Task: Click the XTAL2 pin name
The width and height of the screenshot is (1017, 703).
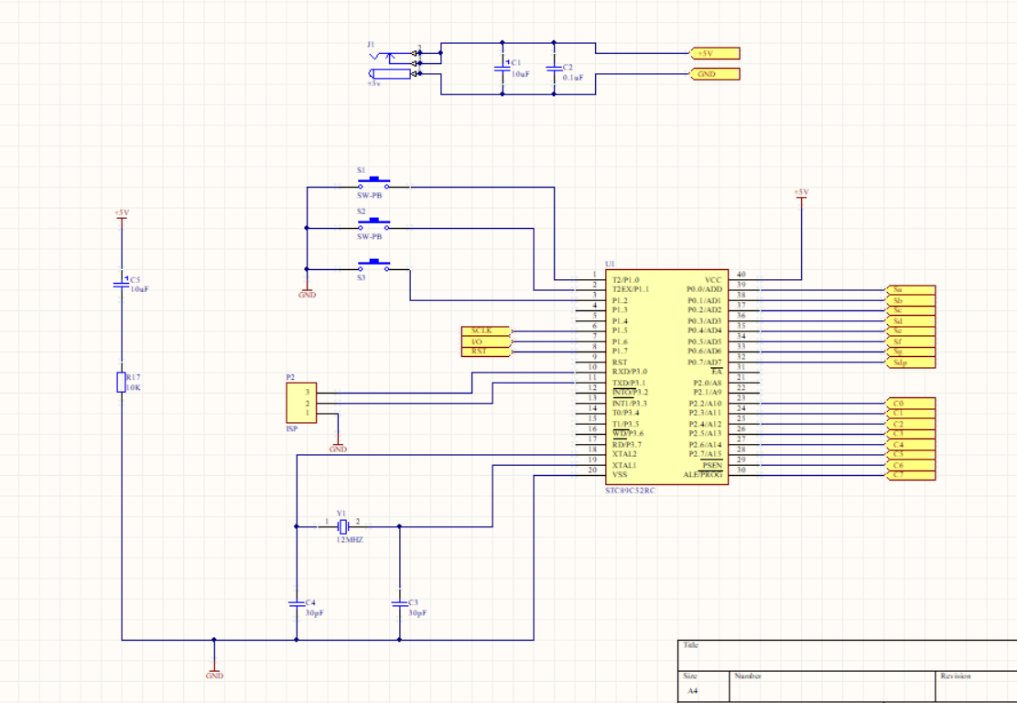Action: (624, 454)
